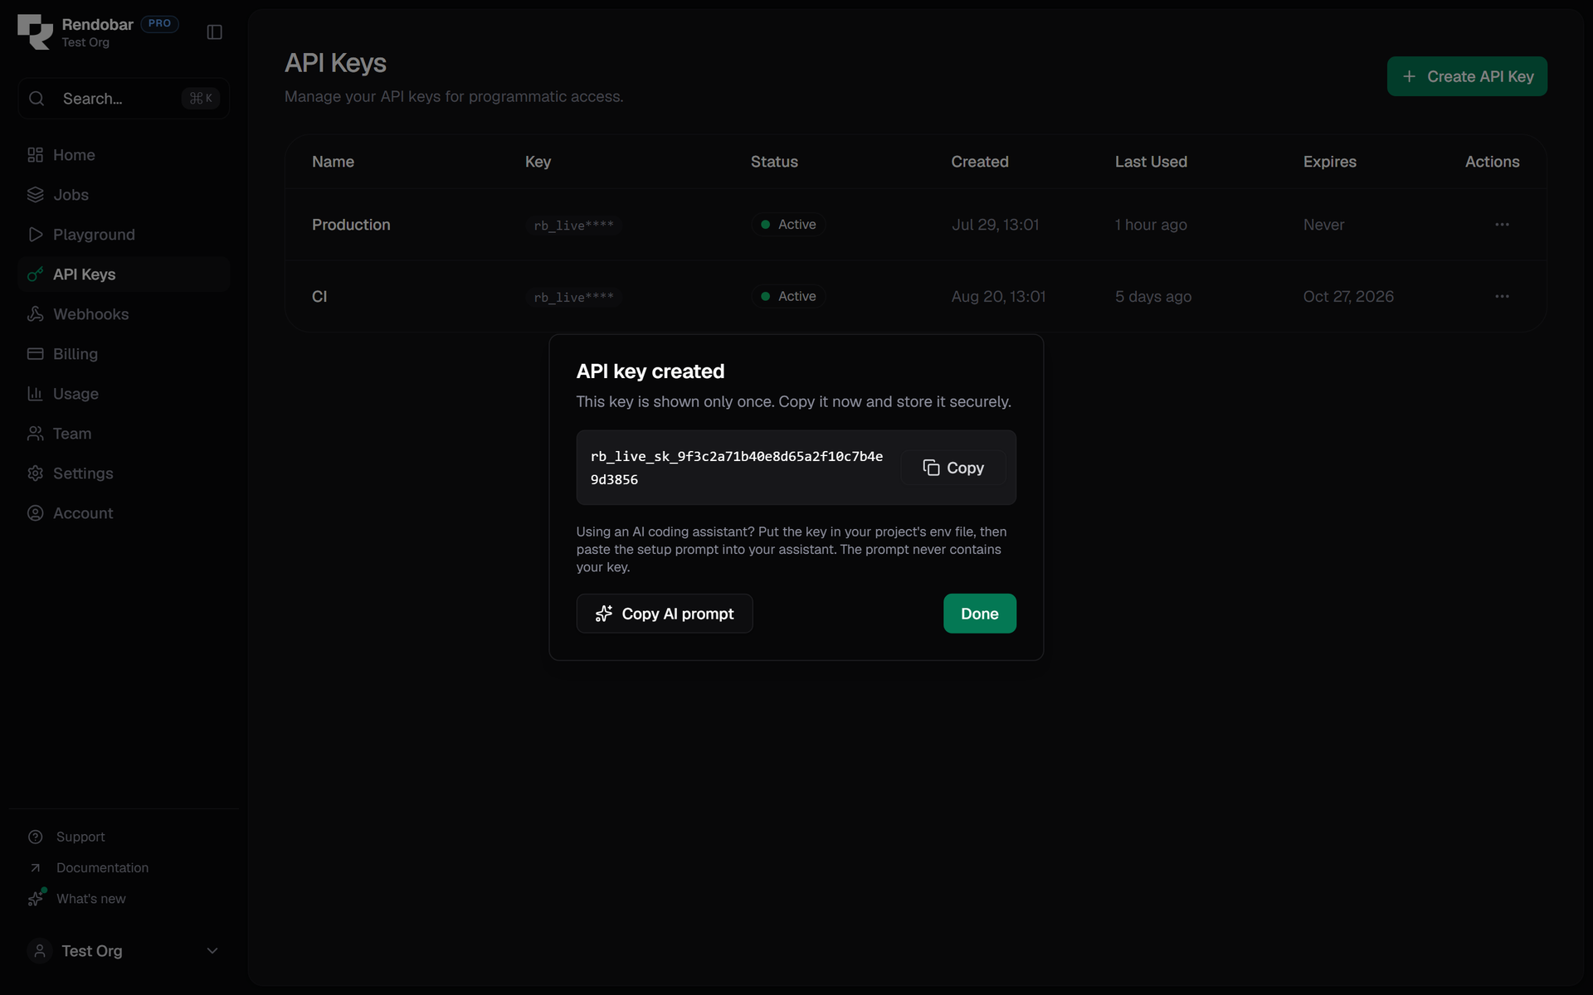Collapse the sidebar with the panel toggle icon
Viewport: 1593px width, 995px height.
[x=214, y=32]
